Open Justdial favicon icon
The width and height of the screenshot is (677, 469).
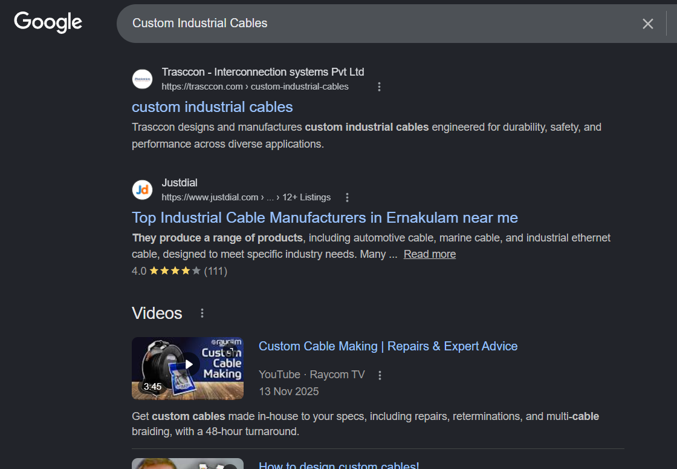click(142, 190)
